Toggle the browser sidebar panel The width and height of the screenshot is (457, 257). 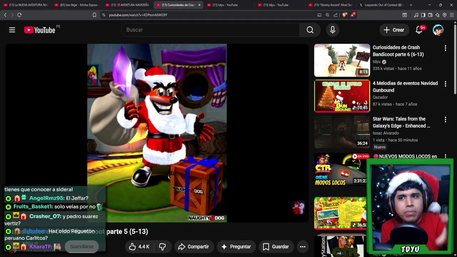[x=423, y=15]
